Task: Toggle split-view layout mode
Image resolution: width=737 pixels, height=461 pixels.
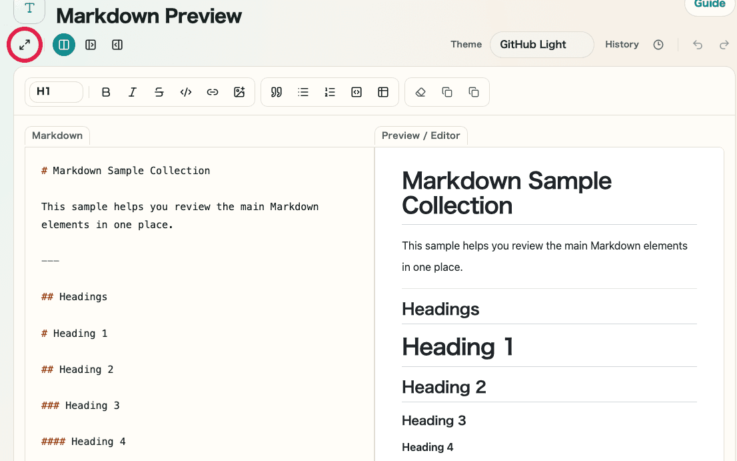Action: click(64, 45)
